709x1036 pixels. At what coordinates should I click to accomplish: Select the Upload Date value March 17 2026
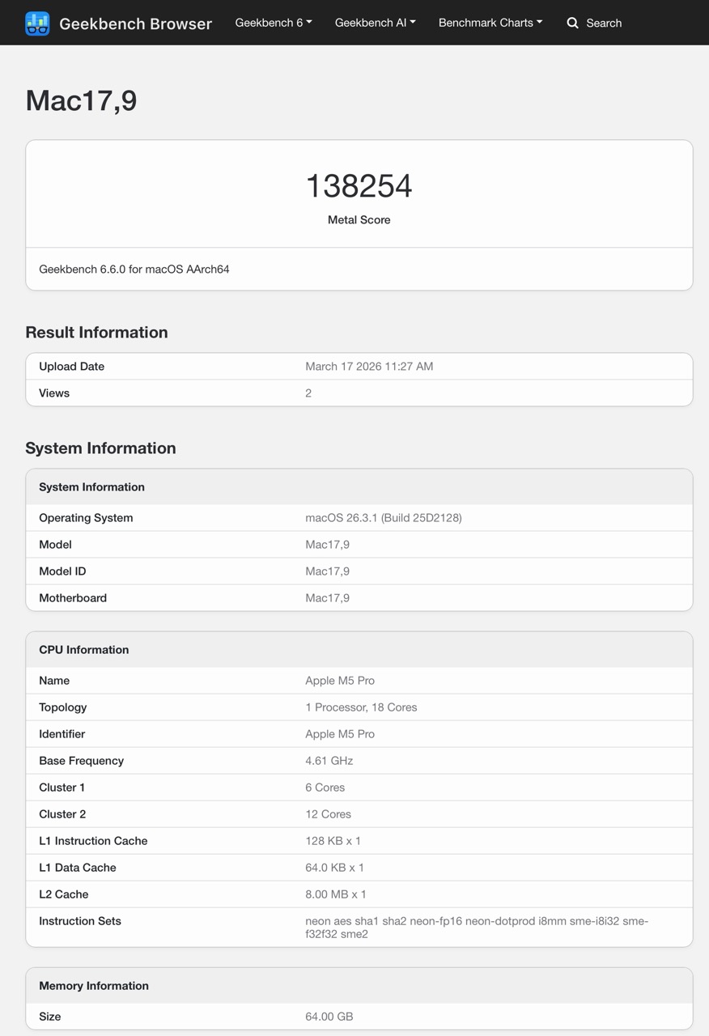coord(369,367)
